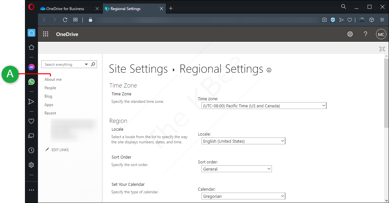Open Opera settings gear in sidebar
The width and height of the screenshot is (389, 203).
click(31, 165)
